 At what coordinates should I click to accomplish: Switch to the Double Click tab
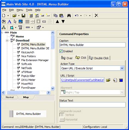point(99,58)
